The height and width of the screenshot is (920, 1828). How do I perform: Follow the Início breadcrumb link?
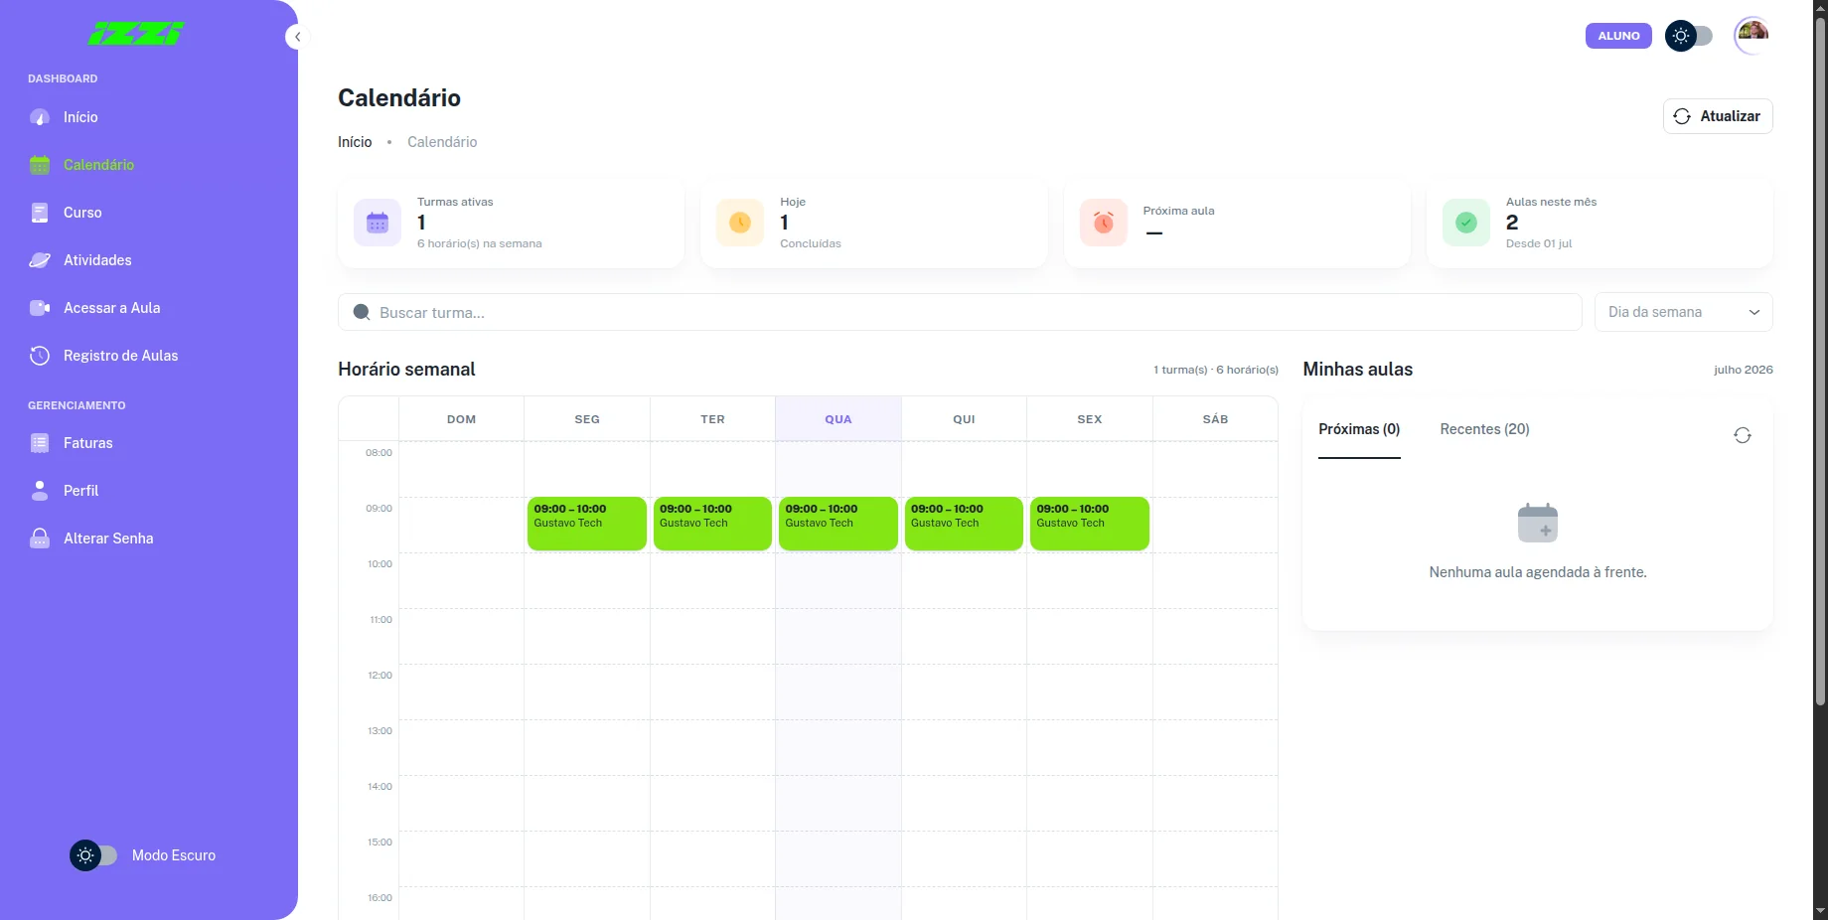point(355,142)
